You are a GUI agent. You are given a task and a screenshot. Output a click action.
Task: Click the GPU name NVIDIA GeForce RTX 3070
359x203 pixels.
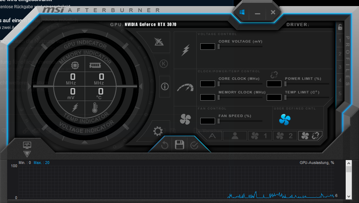click(x=151, y=24)
